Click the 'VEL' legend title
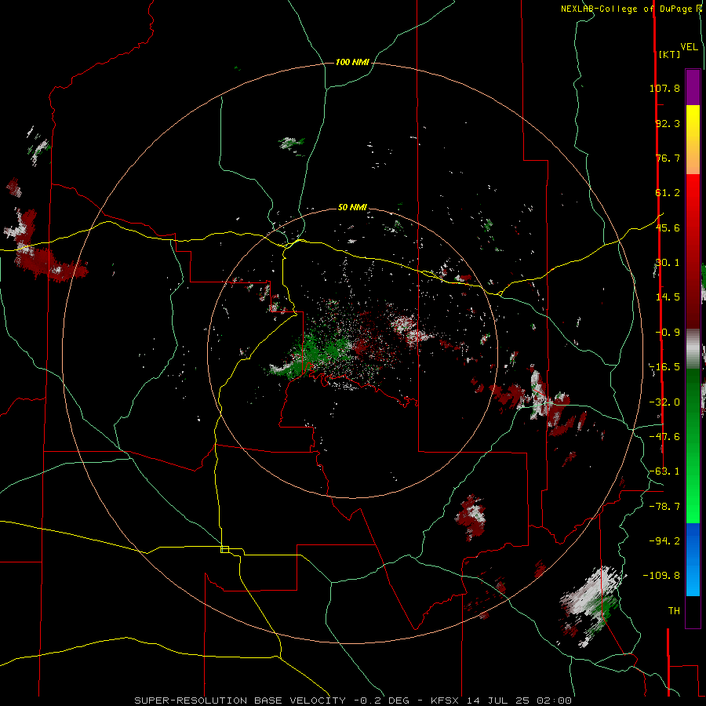Viewport: 706px width, 706px height. tap(689, 47)
